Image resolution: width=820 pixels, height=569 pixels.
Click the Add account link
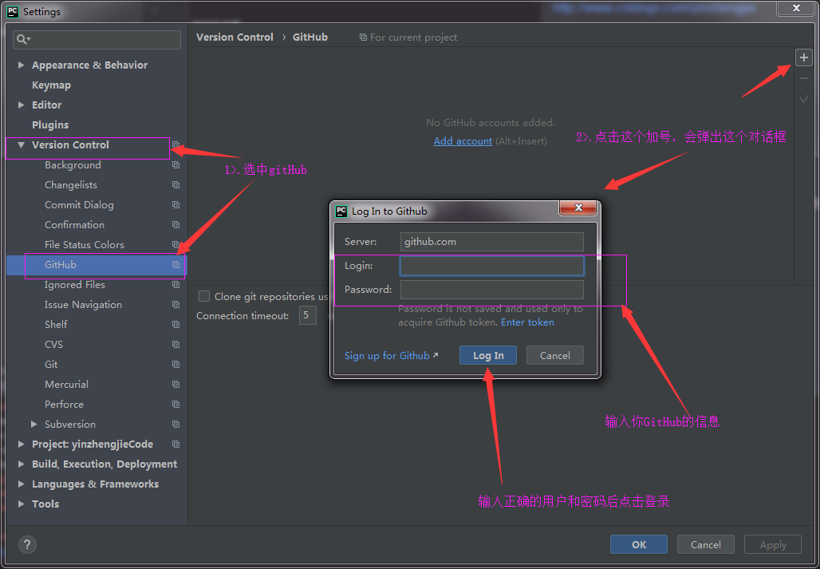click(463, 141)
